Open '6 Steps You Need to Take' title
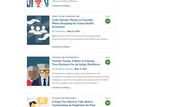 74,103
